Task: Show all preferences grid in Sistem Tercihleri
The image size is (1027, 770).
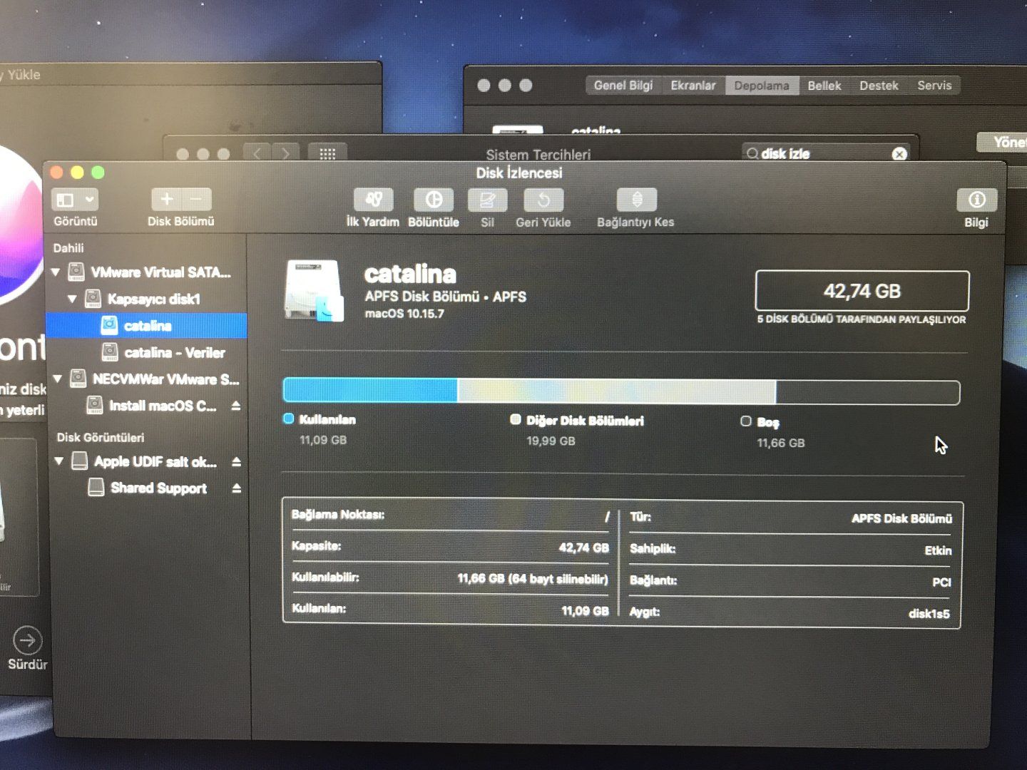Action: pos(327,154)
